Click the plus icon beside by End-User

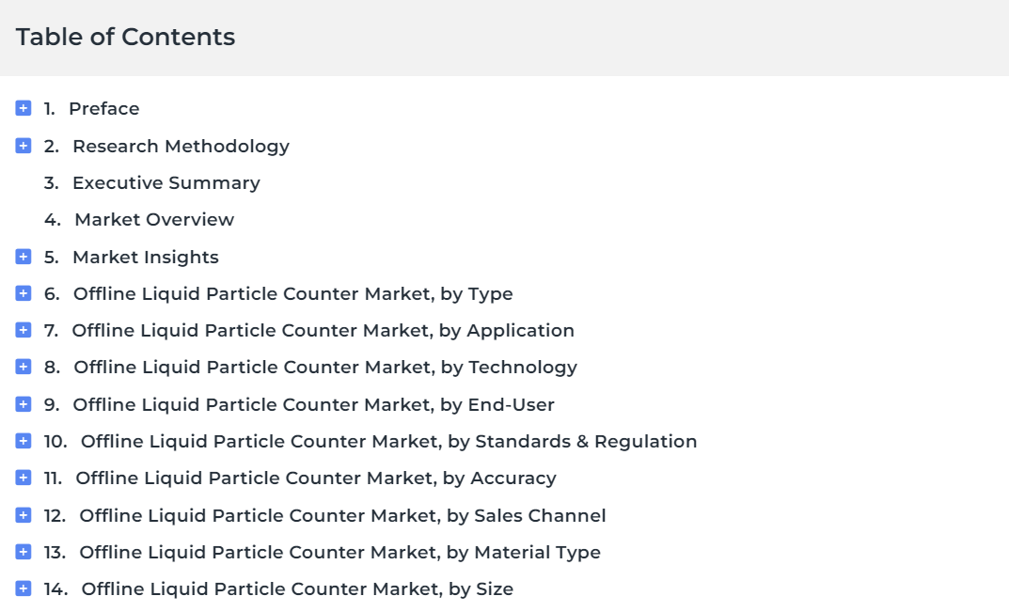tap(24, 404)
